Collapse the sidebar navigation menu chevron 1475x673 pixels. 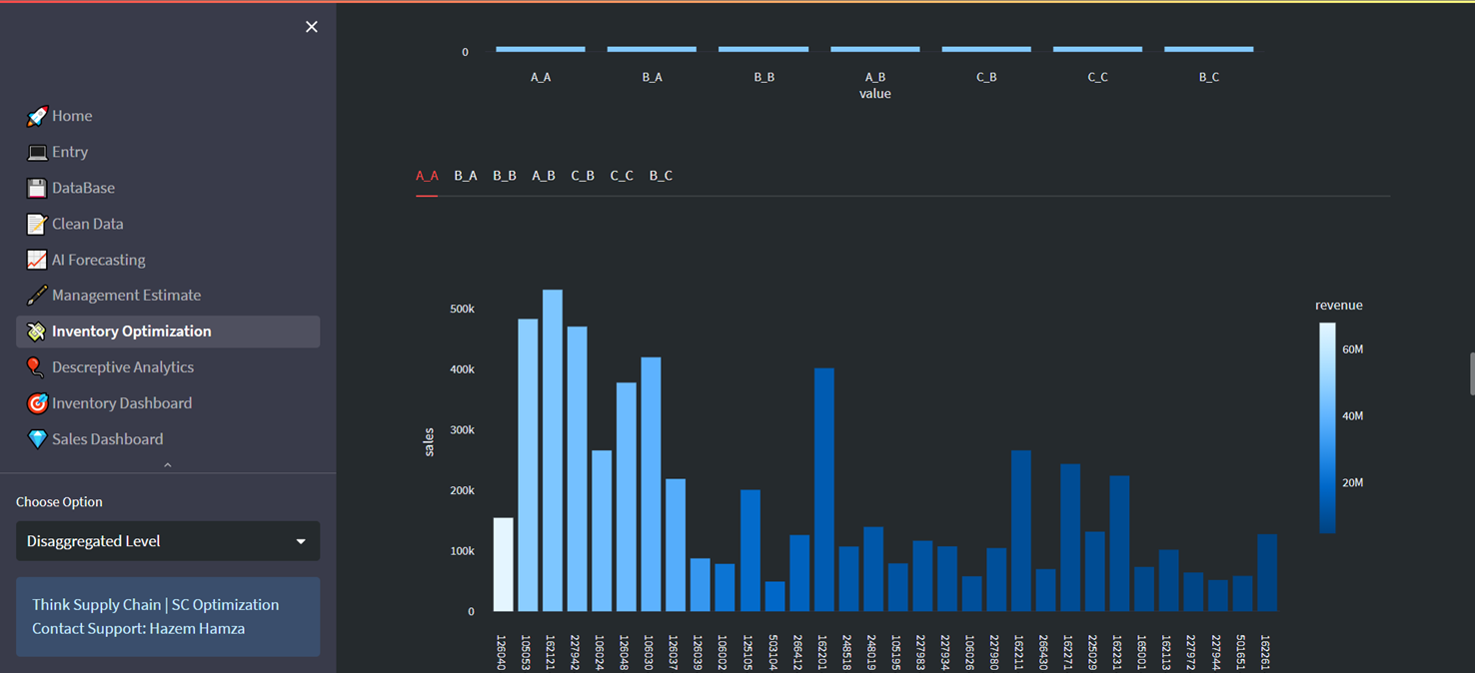click(167, 465)
